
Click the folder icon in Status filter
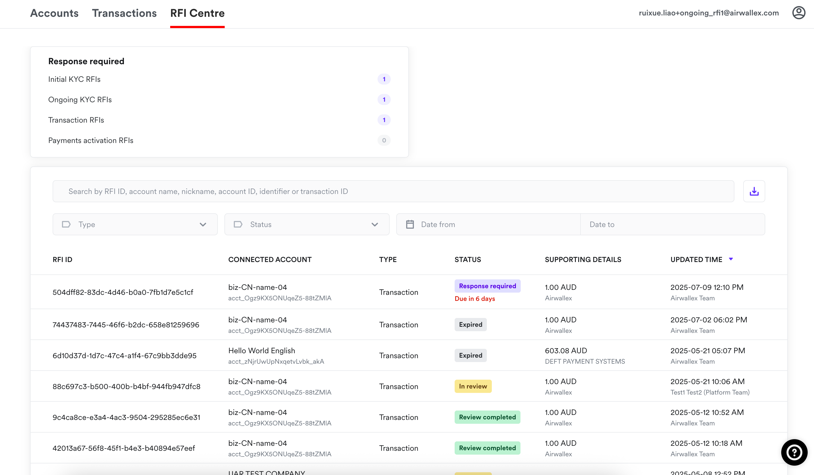pyautogui.click(x=238, y=224)
